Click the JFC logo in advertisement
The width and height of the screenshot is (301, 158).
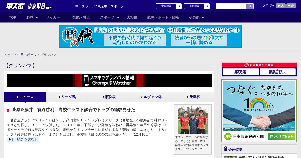pyautogui.click(x=228, y=136)
